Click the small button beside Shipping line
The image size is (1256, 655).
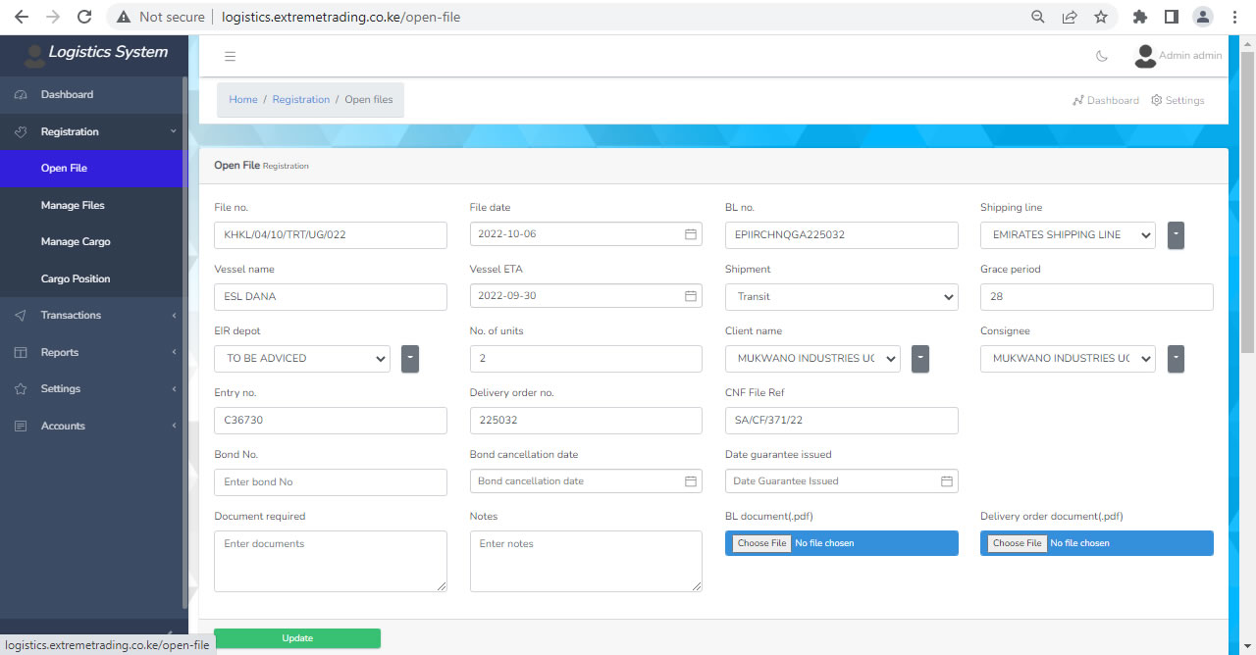pos(1176,235)
